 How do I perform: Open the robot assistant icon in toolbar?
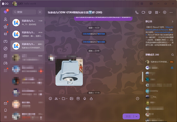tap(91, 98)
